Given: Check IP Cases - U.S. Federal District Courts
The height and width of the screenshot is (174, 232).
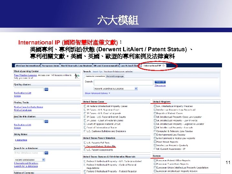Looking at the screenshot, I should click(85, 117).
